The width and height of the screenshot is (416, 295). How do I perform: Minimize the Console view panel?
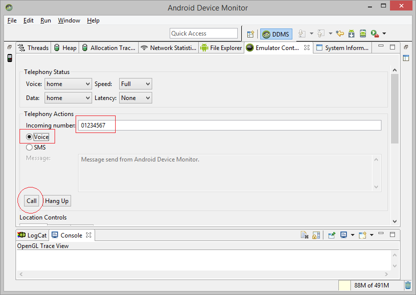381,233
